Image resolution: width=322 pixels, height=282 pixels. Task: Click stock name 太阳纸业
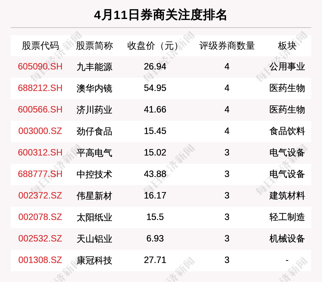[x=94, y=217]
